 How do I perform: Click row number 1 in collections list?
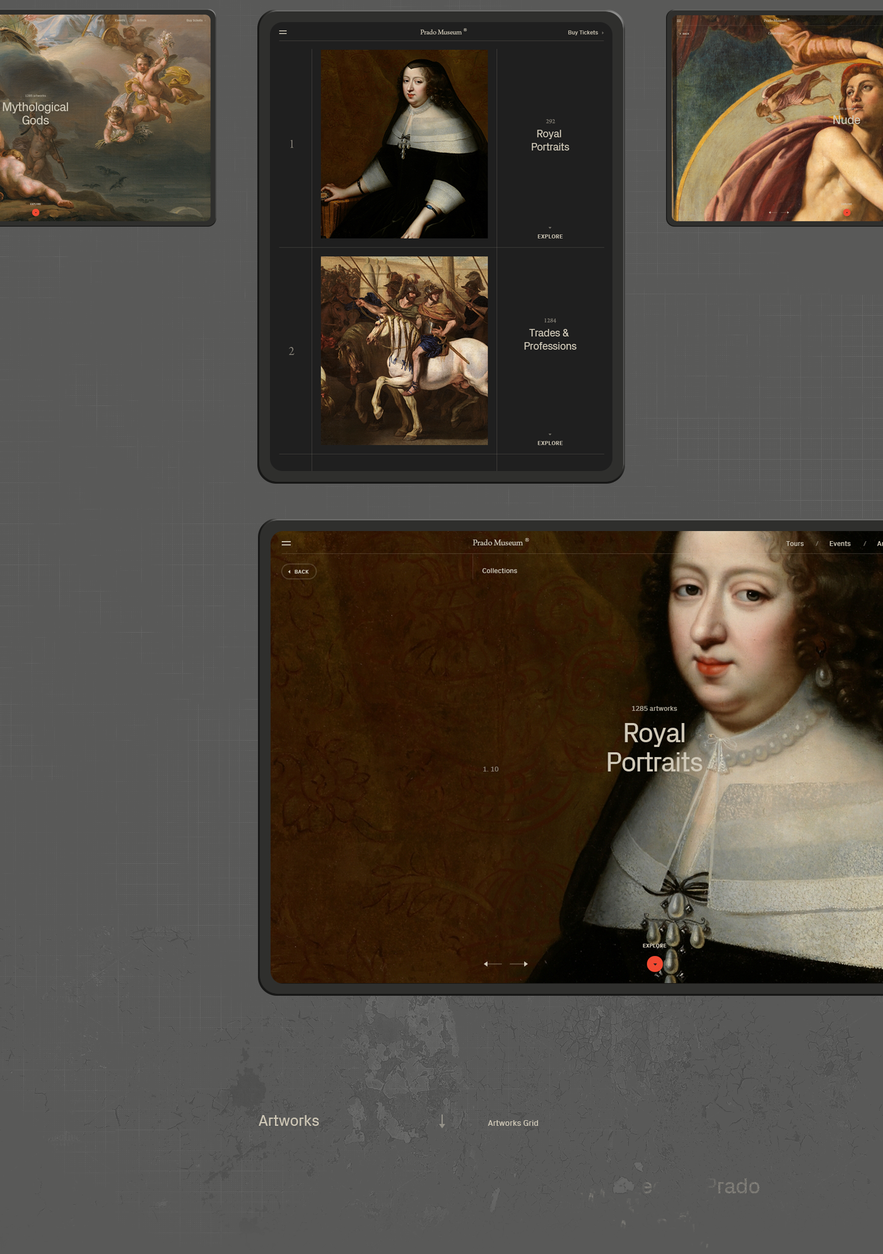[292, 145]
